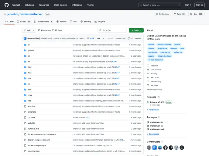Expand the Solutions dropdown

(x=30, y=5)
